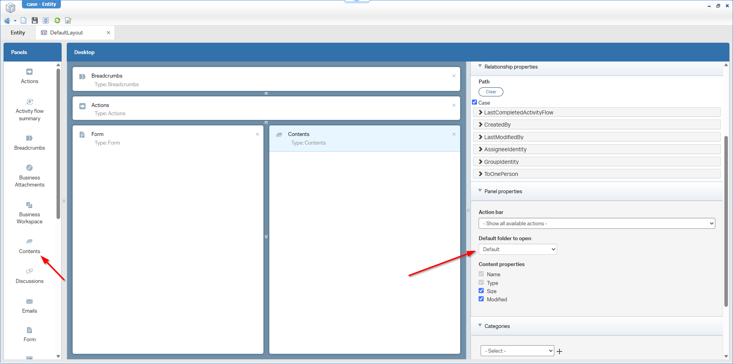Open the Action bar dropdown
This screenshot has height=364, width=733.
tap(596, 223)
